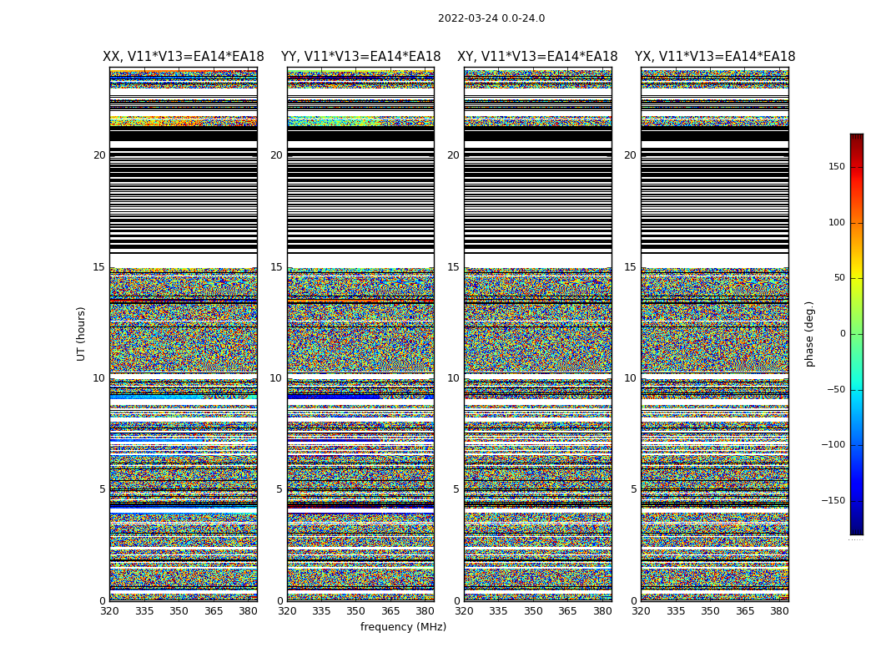
Task: Click the frequency (MHz) axis label
Action: tap(403, 627)
